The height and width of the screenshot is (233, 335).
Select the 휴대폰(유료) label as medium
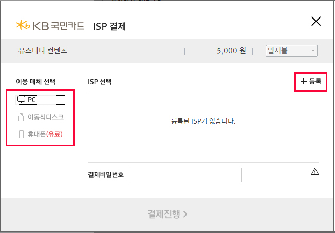tap(49, 135)
